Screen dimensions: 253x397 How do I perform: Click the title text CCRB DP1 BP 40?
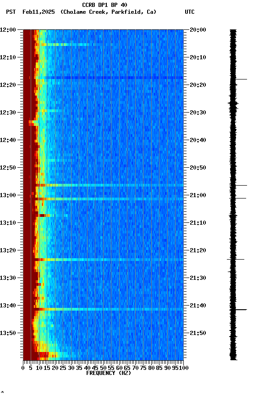(x=104, y=5)
